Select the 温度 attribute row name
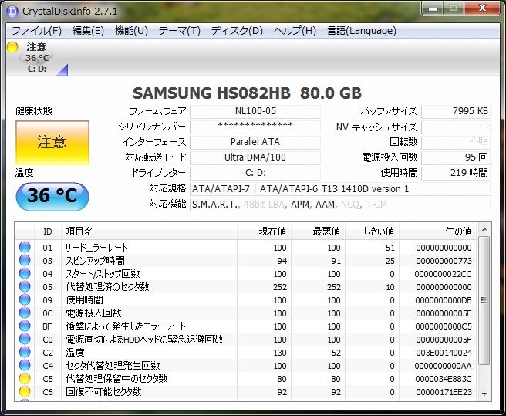 click(x=75, y=353)
